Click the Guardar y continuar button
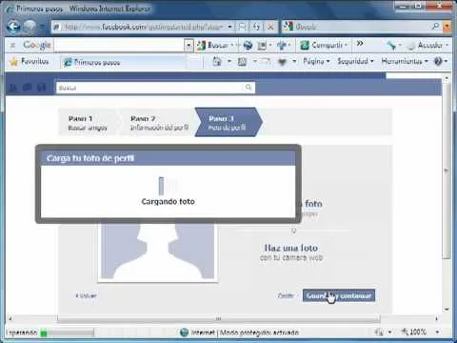Screen dimensions: 457x343 pyautogui.click(x=339, y=295)
